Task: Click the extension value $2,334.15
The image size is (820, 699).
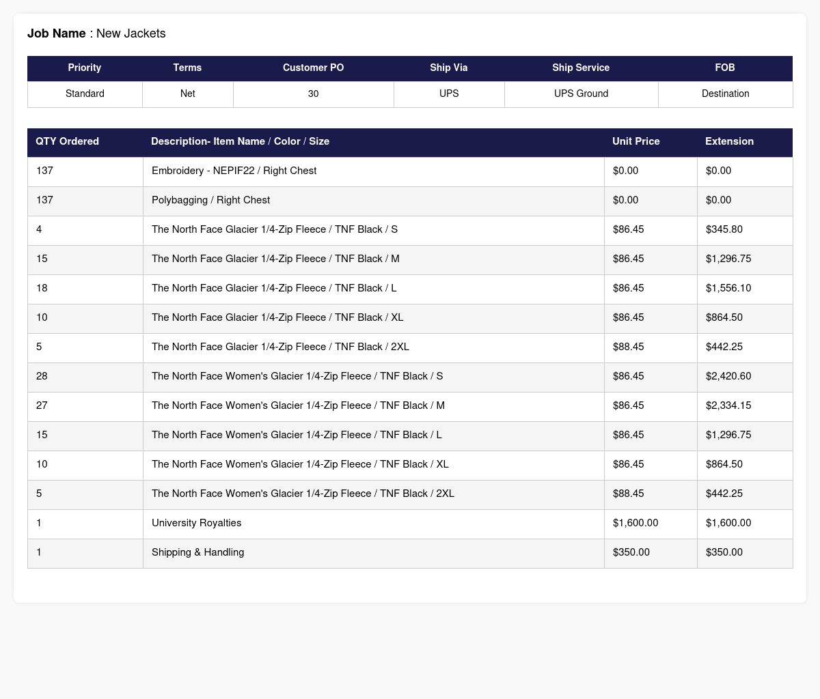Action: pyautogui.click(x=728, y=405)
